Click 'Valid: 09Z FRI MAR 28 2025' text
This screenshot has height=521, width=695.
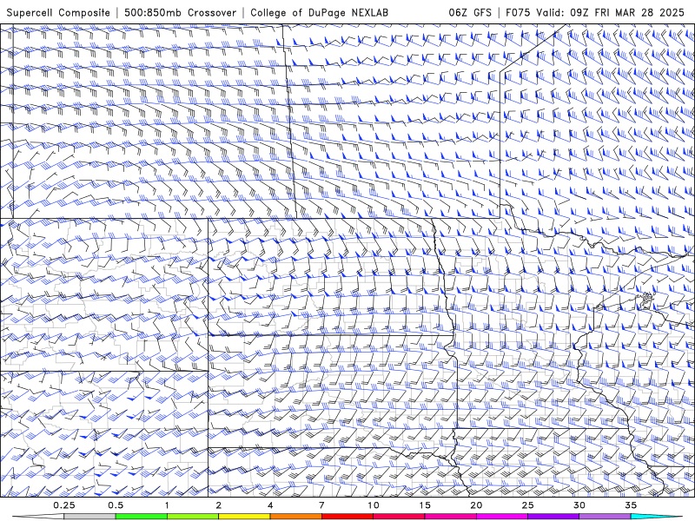[x=611, y=12]
